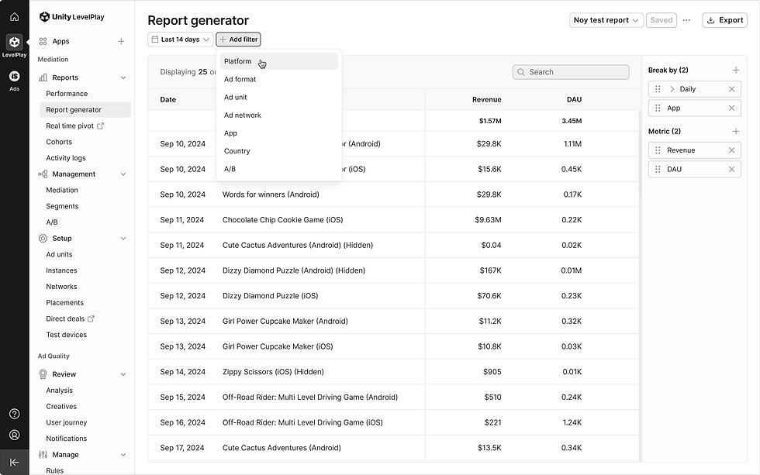Choose Ad unit from the filter menu

point(278,98)
